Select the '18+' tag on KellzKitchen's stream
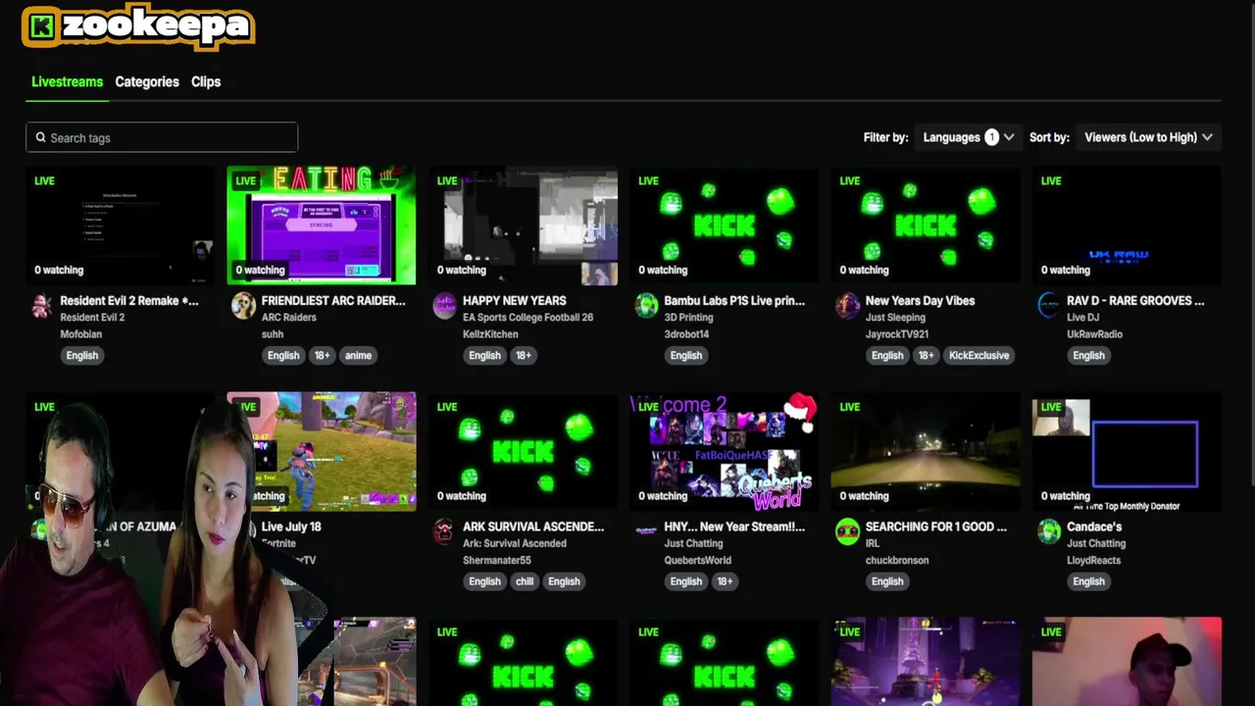This screenshot has height=706, width=1255. click(x=523, y=356)
